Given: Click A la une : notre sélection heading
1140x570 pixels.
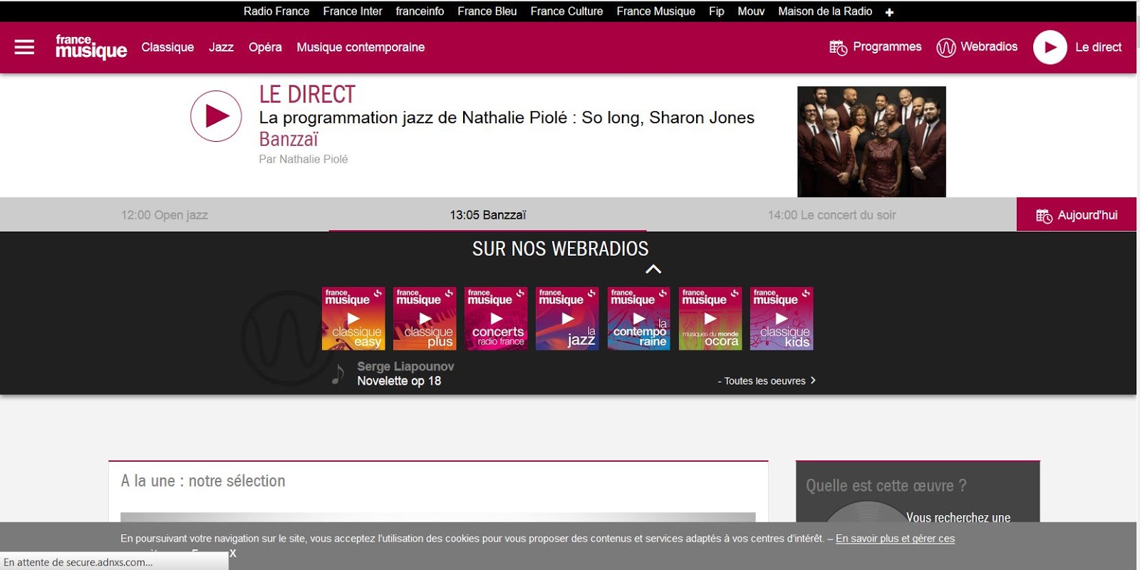Looking at the screenshot, I should point(203,481).
